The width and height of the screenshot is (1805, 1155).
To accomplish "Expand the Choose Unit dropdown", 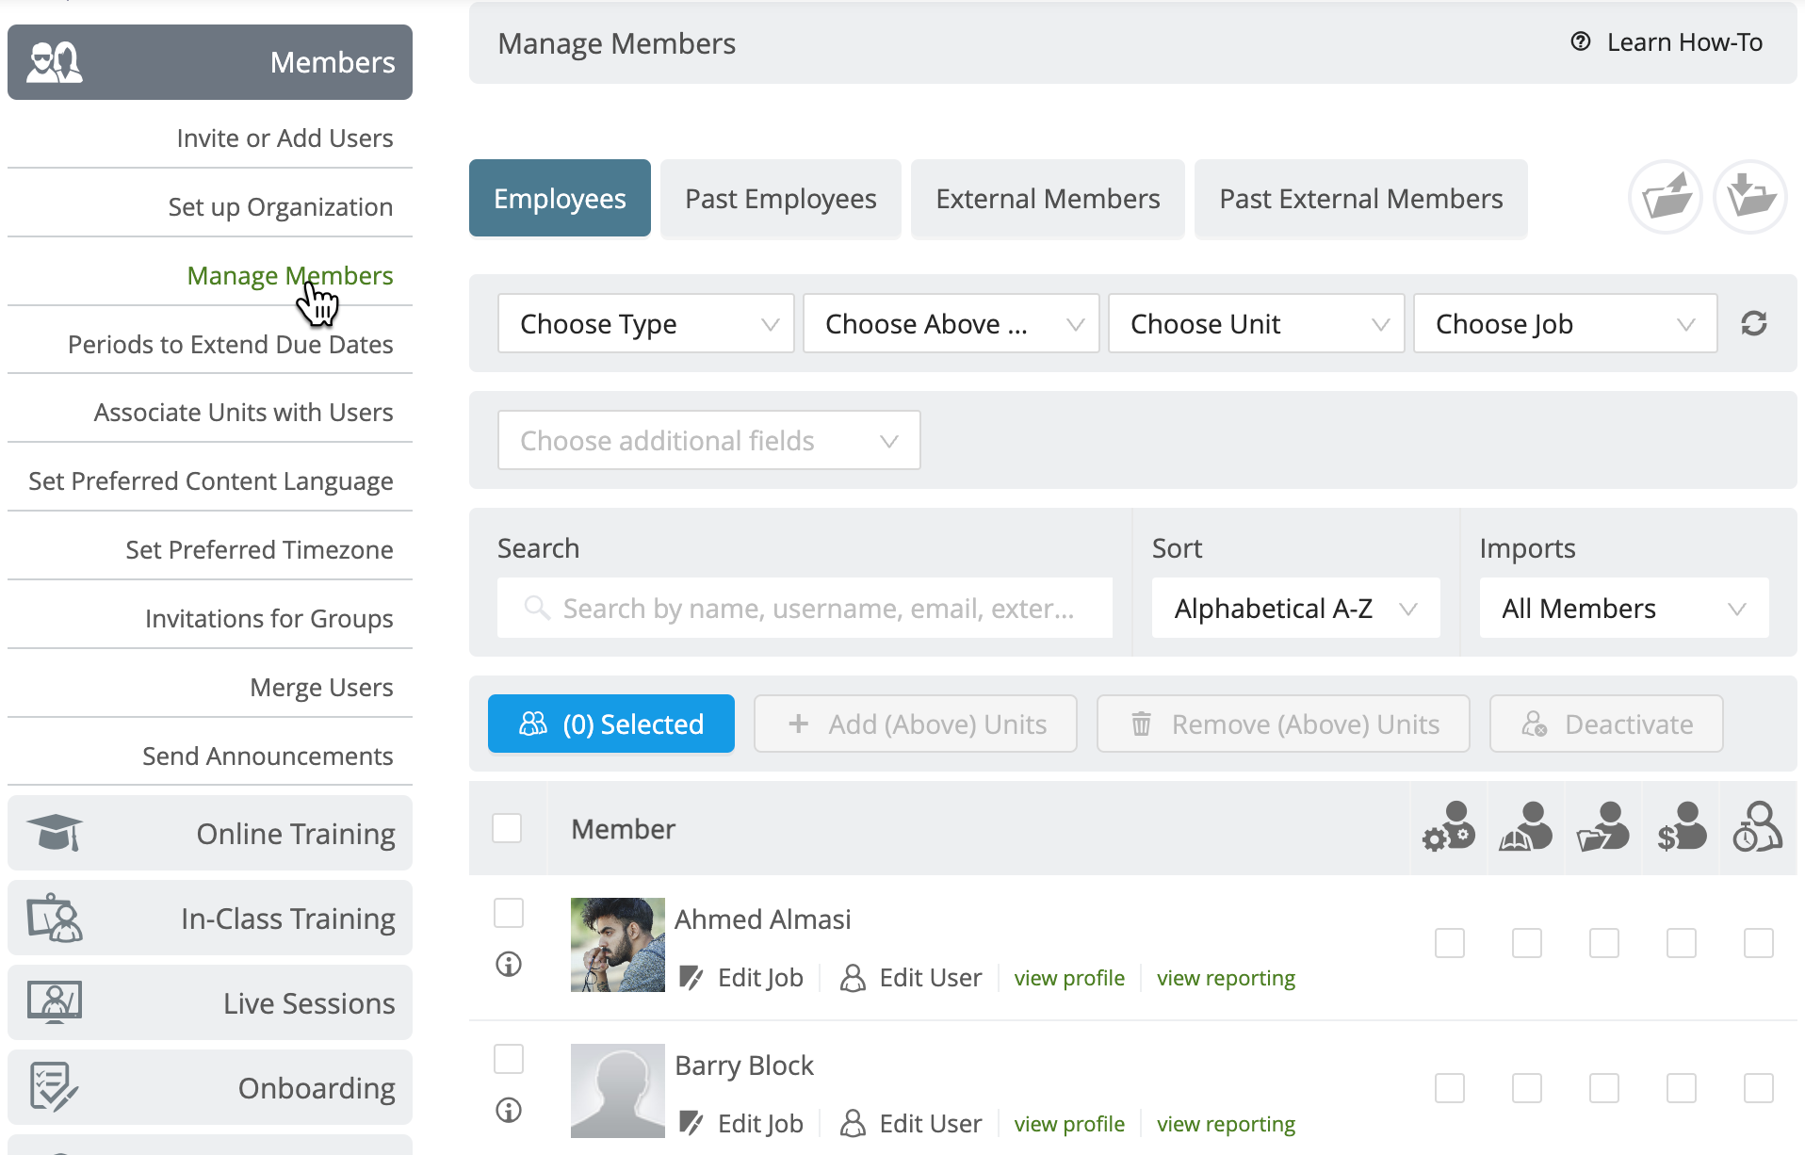I will pyautogui.click(x=1256, y=323).
